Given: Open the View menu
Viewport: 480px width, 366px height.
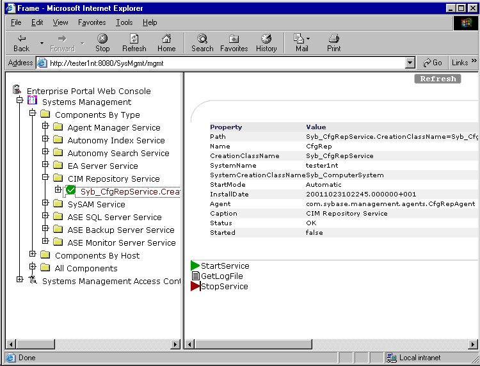Looking at the screenshot, I should pyautogui.click(x=60, y=22).
